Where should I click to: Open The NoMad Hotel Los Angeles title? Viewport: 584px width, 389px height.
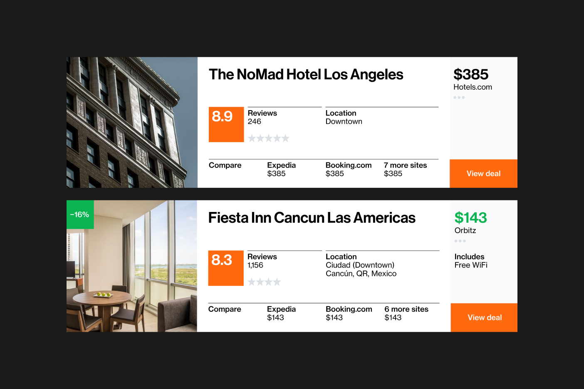(x=306, y=75)
